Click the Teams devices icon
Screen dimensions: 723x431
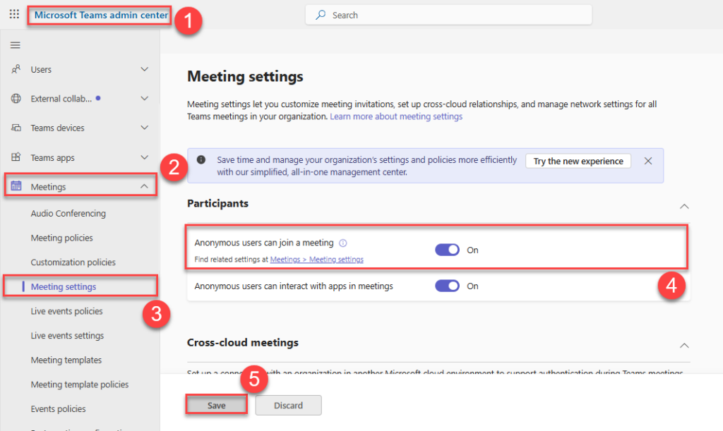[x=16, y=128]
